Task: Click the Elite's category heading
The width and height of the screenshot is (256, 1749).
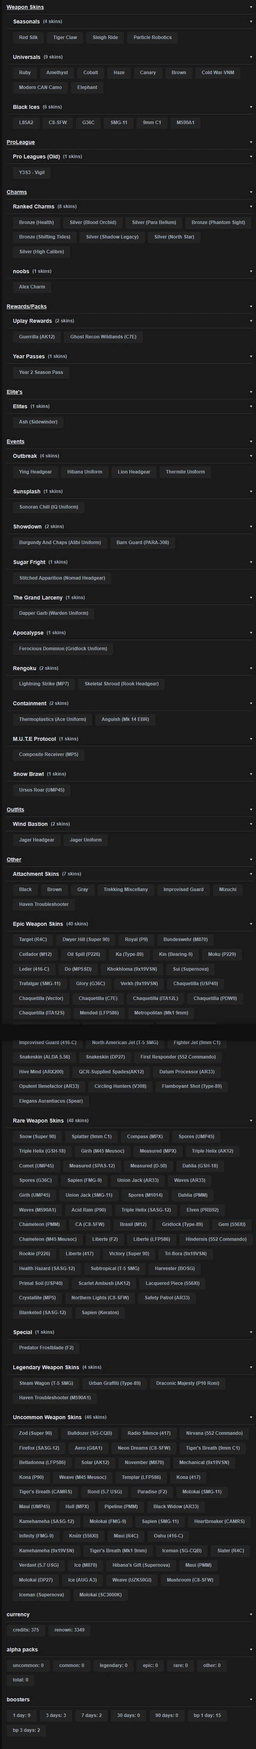Action: click(x=14, y=392)
